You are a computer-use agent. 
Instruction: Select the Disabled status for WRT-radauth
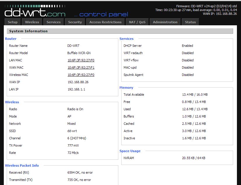(188, 53)
